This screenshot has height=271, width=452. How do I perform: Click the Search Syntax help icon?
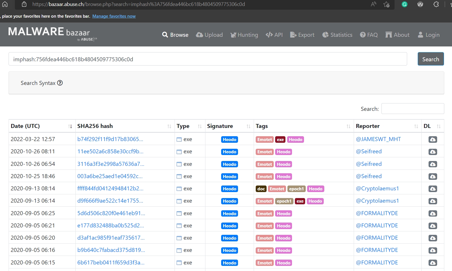[x=60, y=83]
